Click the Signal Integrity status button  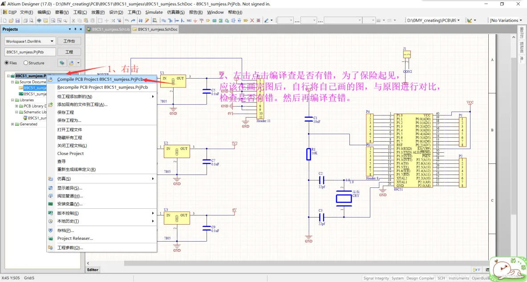[376, 278]
